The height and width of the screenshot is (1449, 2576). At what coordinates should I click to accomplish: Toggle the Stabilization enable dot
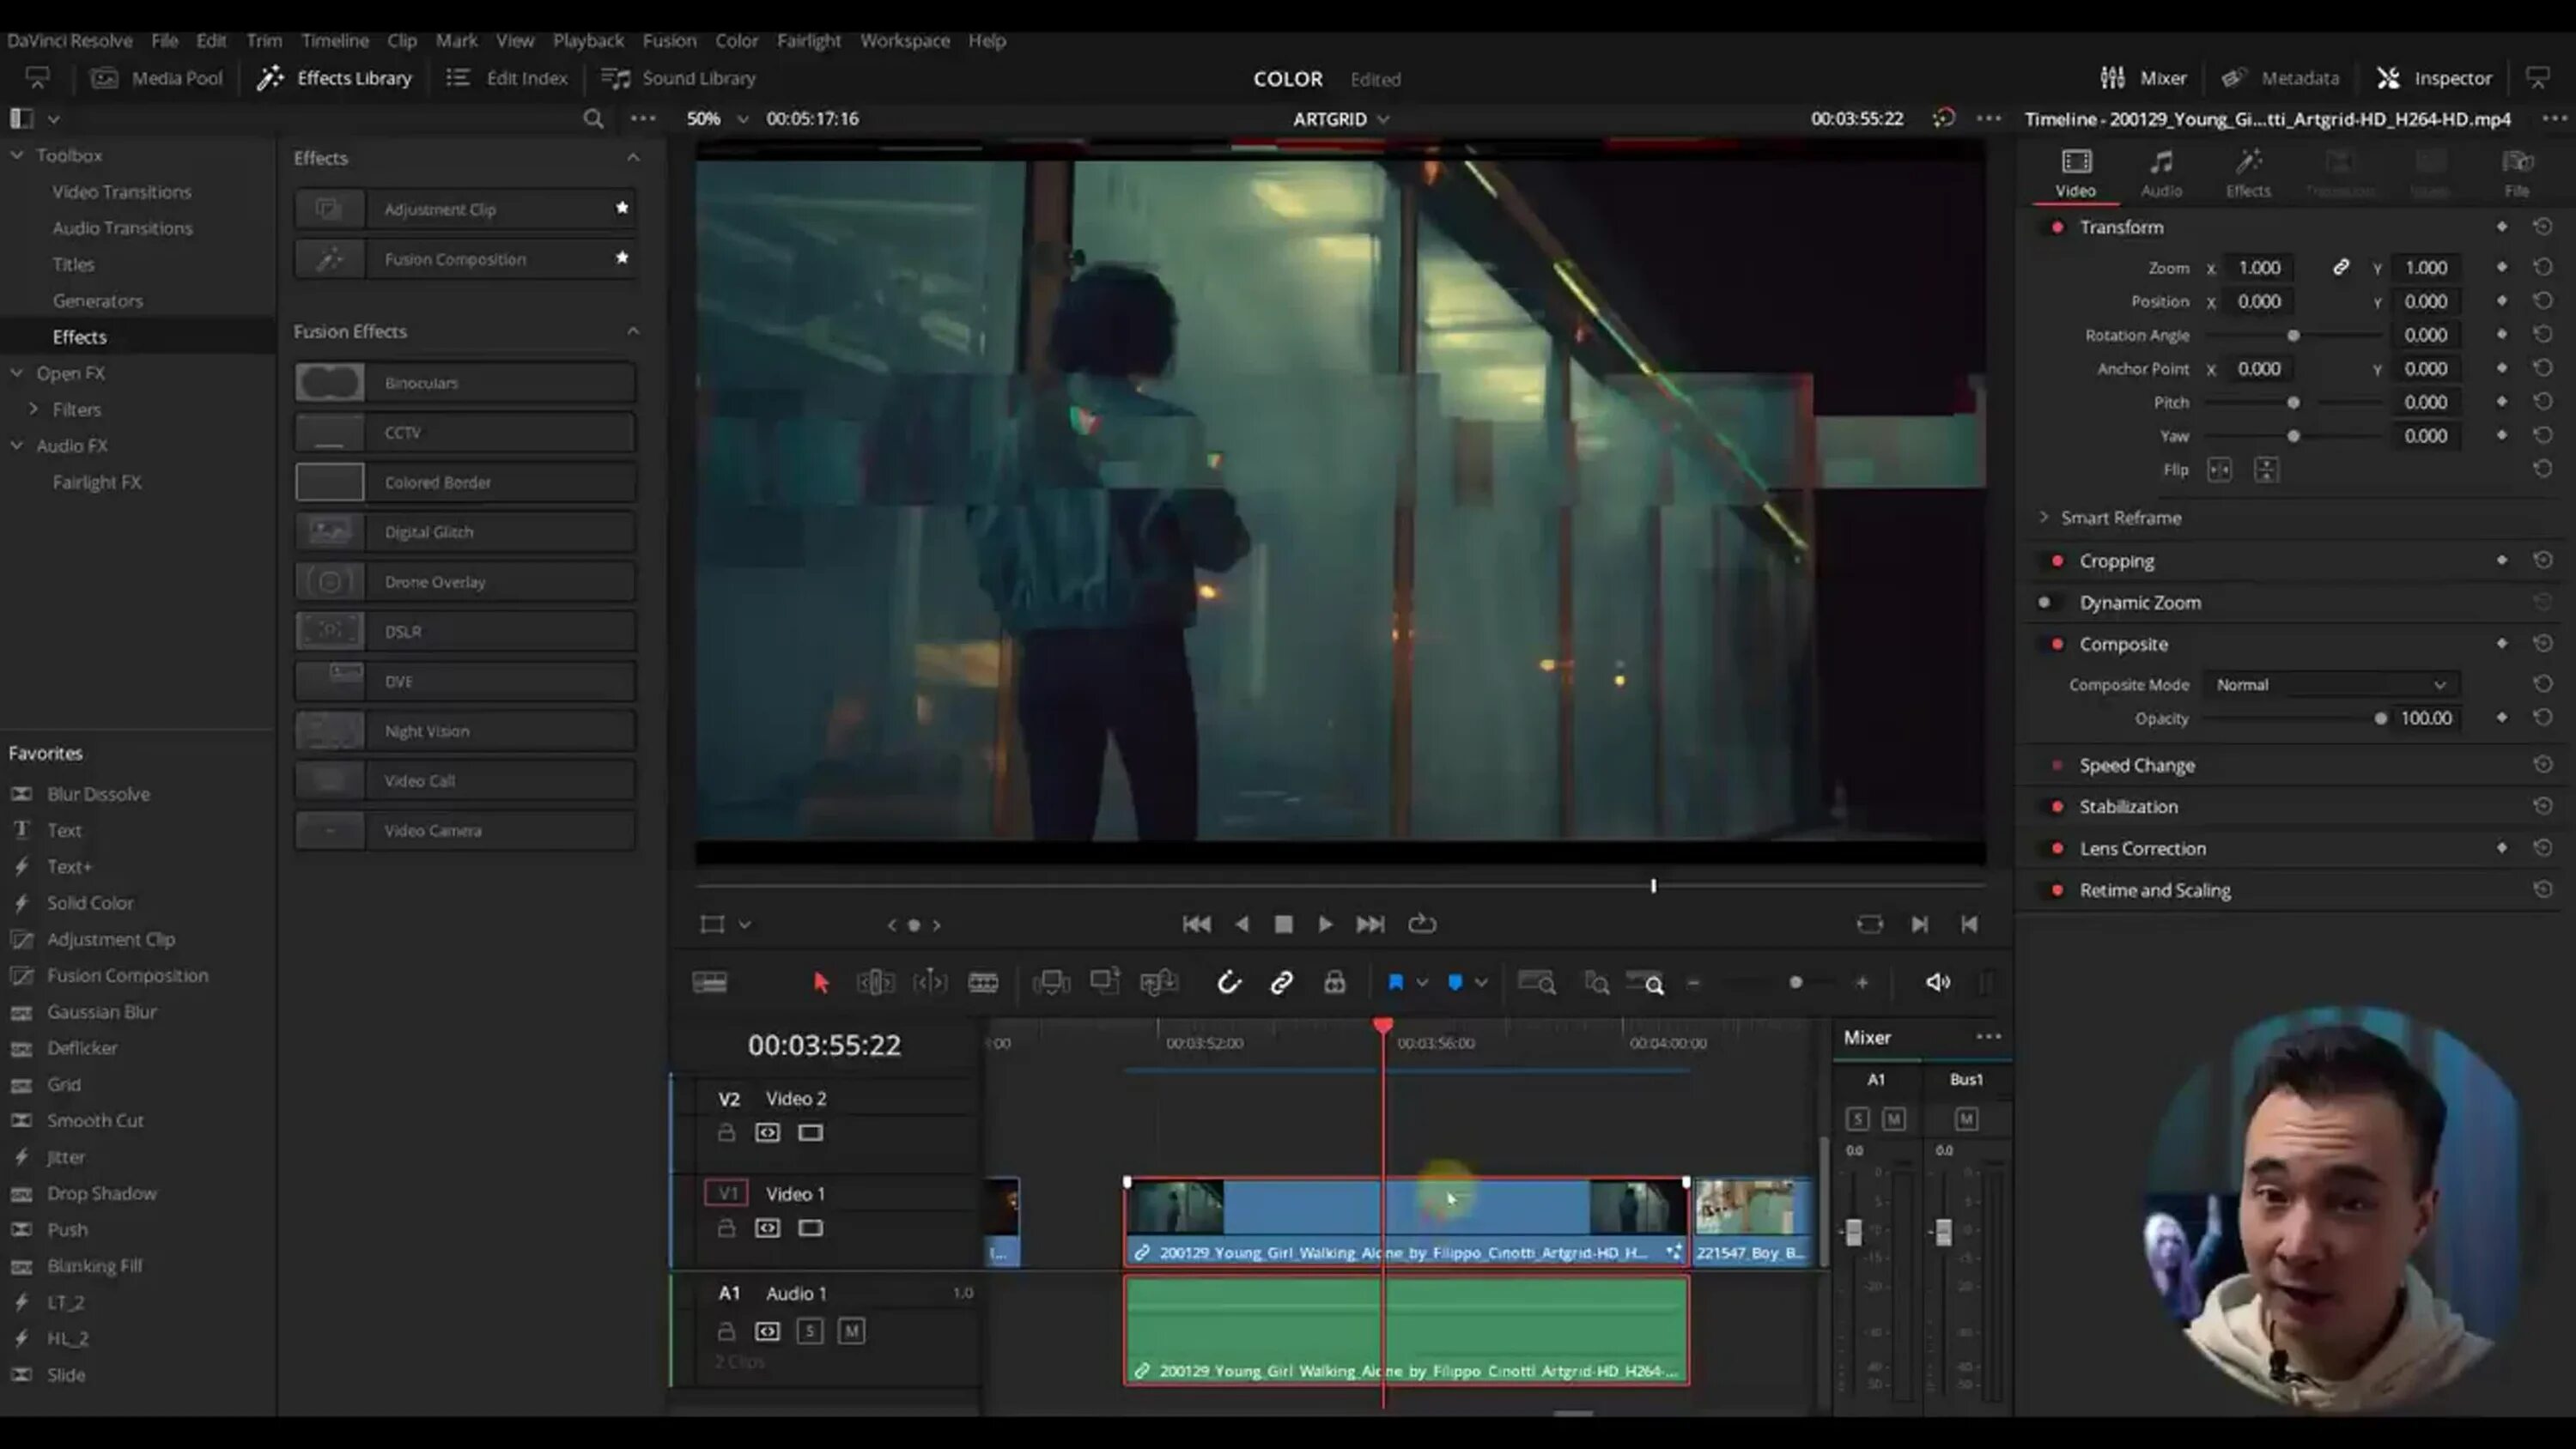click(2057, 807)
